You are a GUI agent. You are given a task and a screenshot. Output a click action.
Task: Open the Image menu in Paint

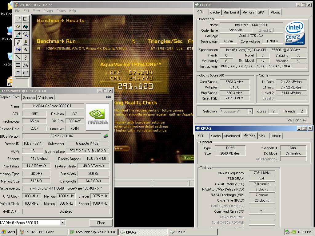[x=48, y=11]
